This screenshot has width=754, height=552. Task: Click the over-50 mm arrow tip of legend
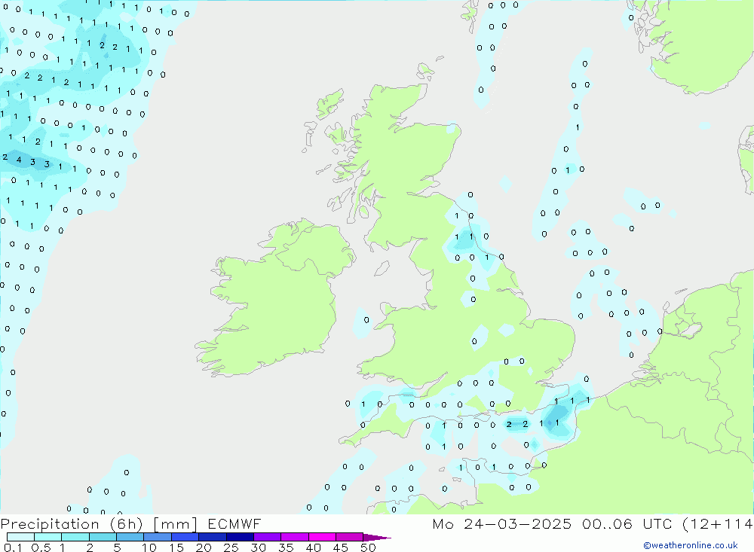click(x=377, y=538)
